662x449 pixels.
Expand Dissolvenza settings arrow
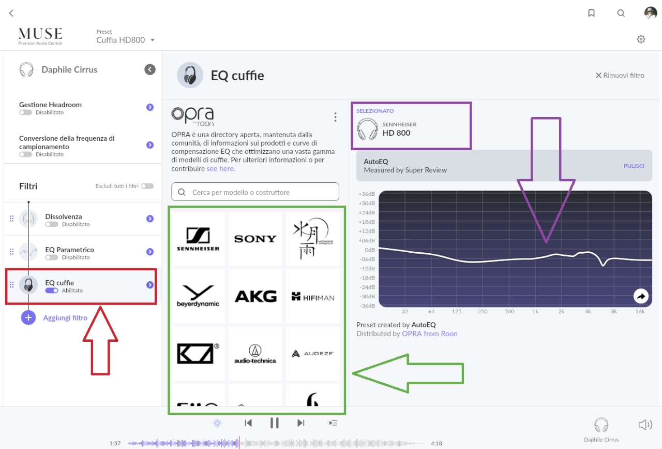tap(150, 219)
